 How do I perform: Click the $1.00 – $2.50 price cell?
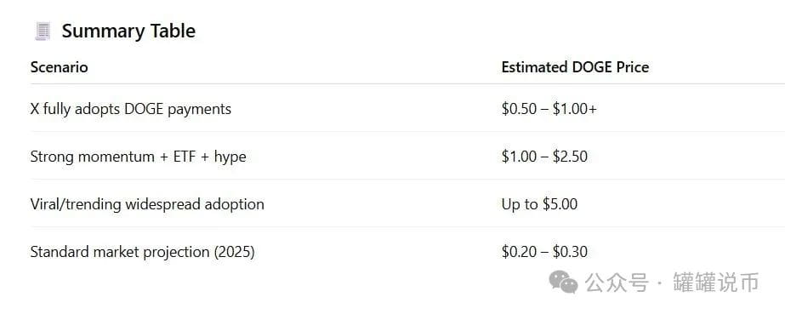(x=544, y=157)
